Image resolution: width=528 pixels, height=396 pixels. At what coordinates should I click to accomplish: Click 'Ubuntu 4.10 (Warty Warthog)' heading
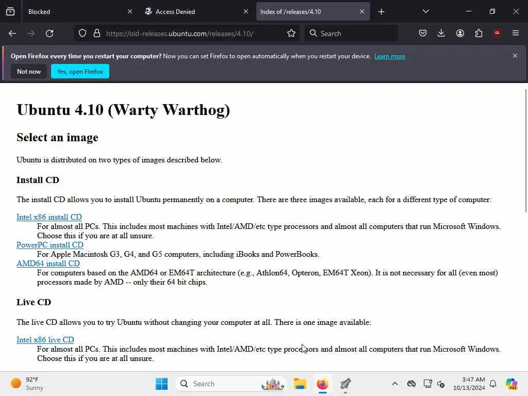point(123,110)
